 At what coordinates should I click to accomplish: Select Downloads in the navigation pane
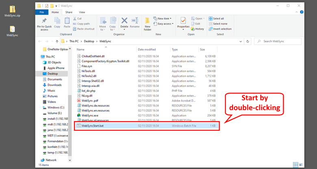54,85
